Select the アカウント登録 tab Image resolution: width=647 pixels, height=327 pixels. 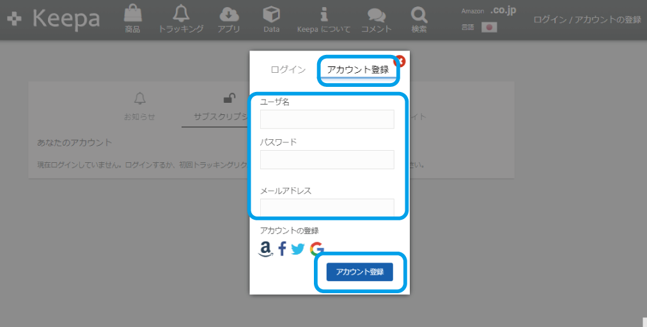357,70
